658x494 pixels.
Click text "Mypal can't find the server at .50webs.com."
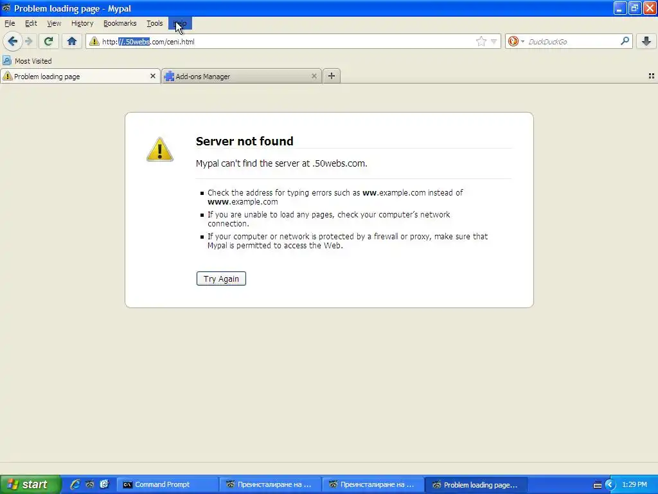pyautogui.click(x=281, y=163)
